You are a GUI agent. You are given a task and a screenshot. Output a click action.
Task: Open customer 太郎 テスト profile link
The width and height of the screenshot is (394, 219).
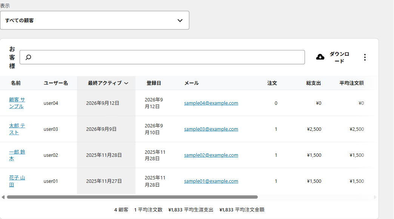coord(17,129)
